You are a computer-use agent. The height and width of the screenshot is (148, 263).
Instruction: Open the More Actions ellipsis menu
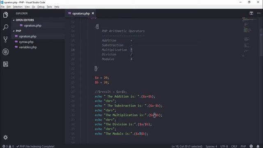(x=259, y=13)
